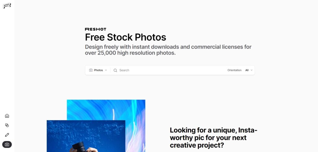Click 'Looking for a unique, Insta-worthy pic' heading

coord(213,138)
